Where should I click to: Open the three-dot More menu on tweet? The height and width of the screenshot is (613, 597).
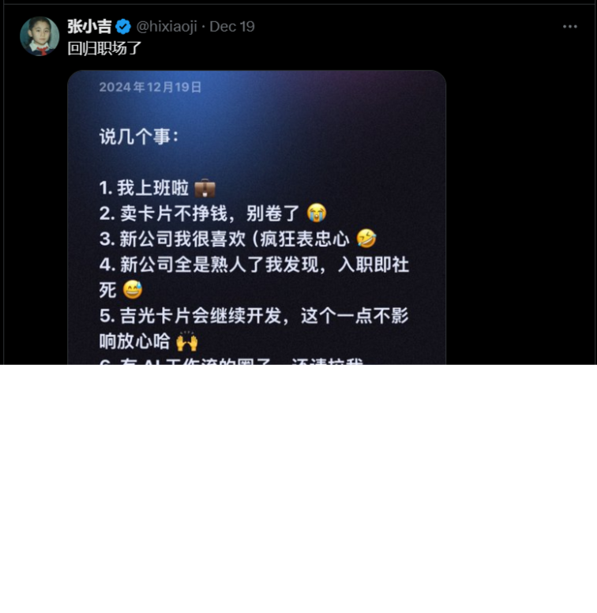(x=569, y=27)
